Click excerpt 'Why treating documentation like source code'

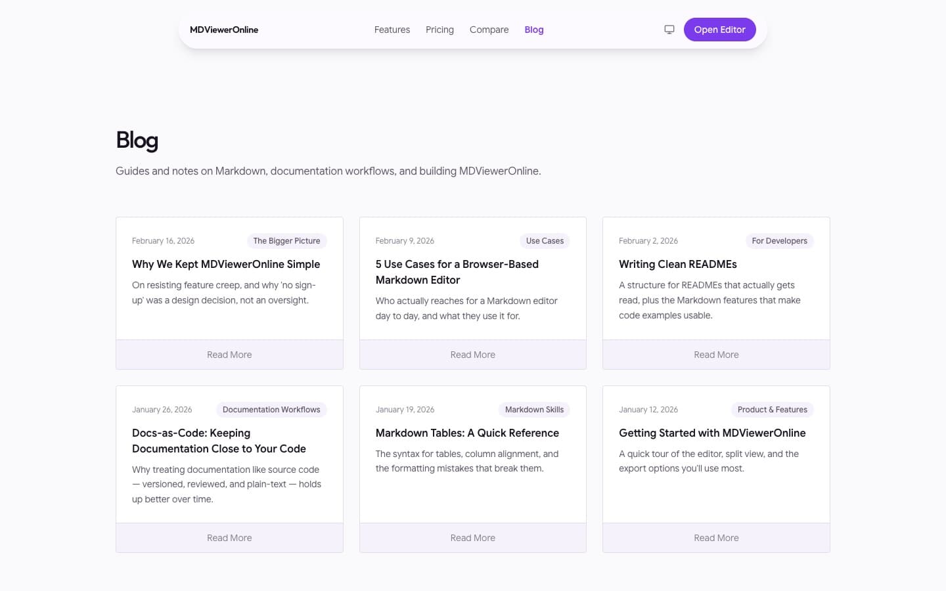coord(227,485)
